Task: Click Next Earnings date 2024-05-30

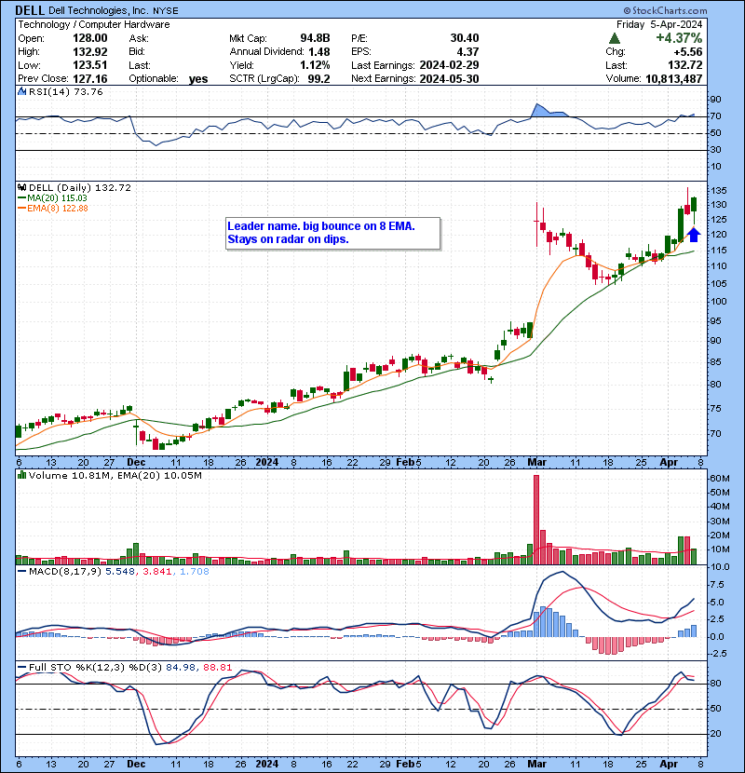Action: (x=449, y=79)
